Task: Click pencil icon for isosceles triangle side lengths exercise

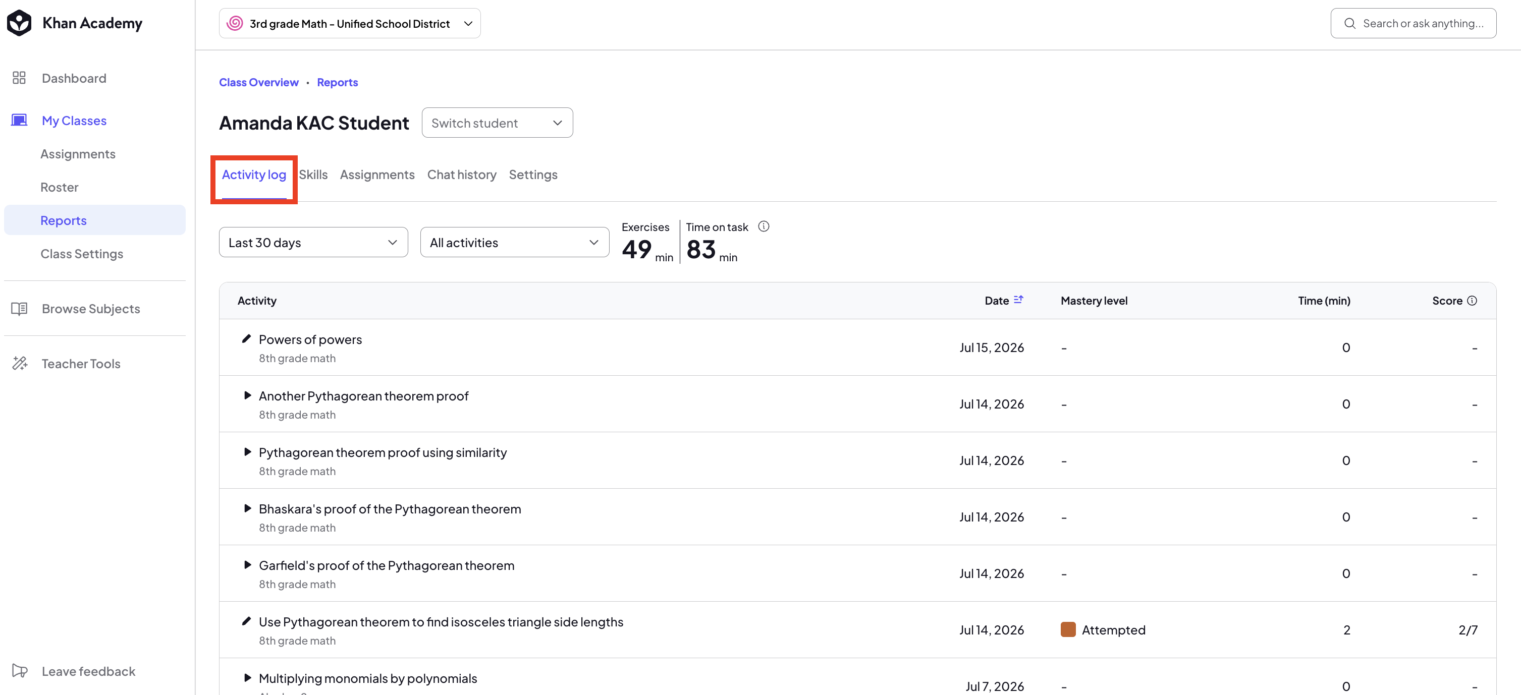Action: click(x=246, y=621)
